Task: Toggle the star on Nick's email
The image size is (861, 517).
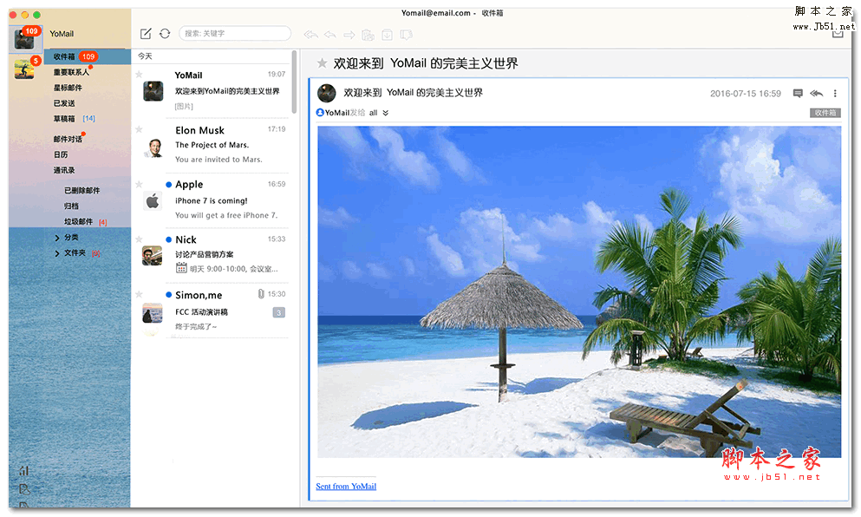Action: pos(139,239)
